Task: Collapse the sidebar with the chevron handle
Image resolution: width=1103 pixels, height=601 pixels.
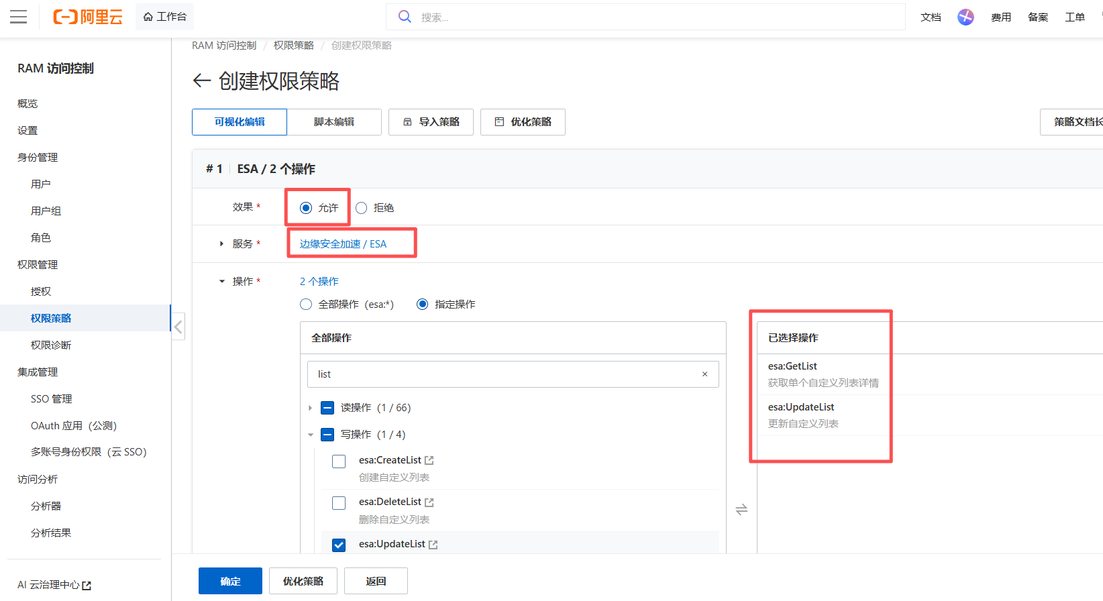Action: (178, 327)
